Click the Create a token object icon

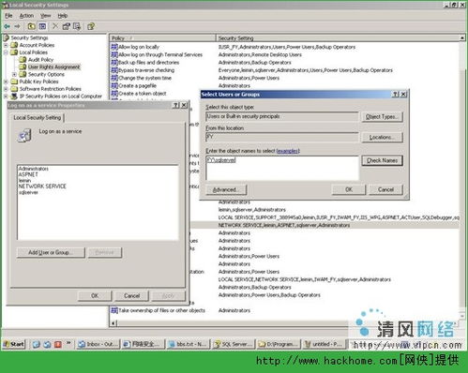(114, 94)
